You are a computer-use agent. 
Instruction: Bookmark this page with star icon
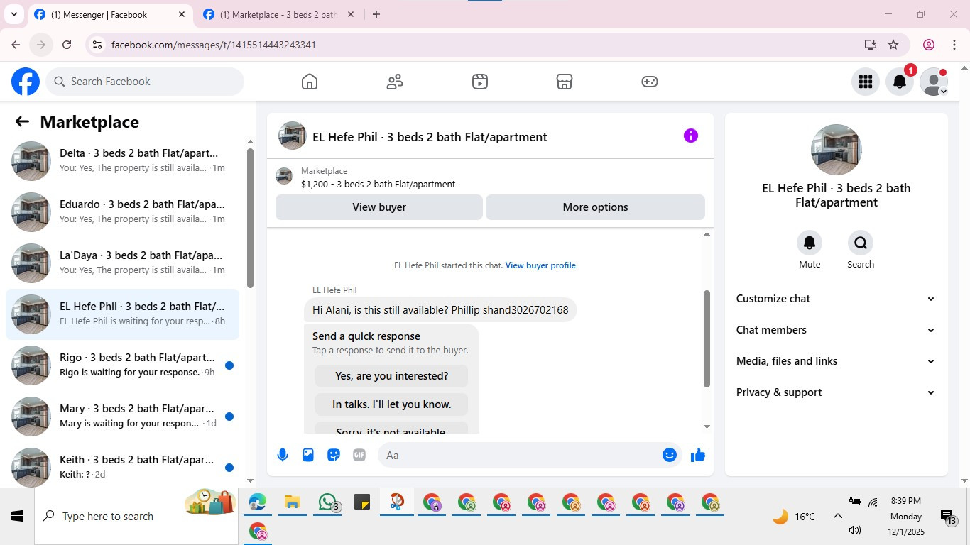tap(893, 45)
